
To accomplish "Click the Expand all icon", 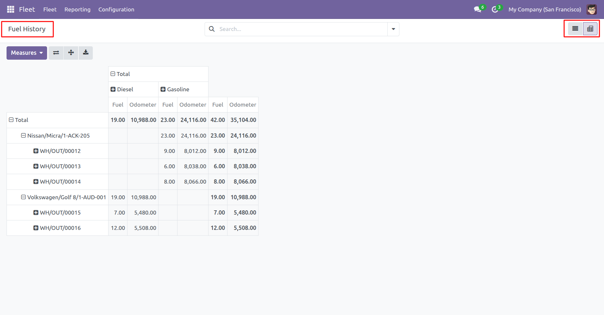I will pyautogui.click(x=71, y=53).
